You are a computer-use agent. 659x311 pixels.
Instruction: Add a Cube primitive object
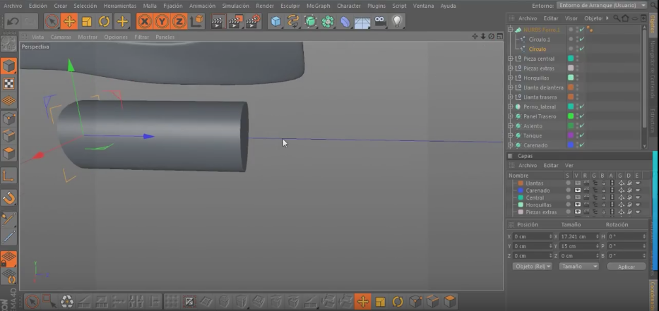coord(275,21)
